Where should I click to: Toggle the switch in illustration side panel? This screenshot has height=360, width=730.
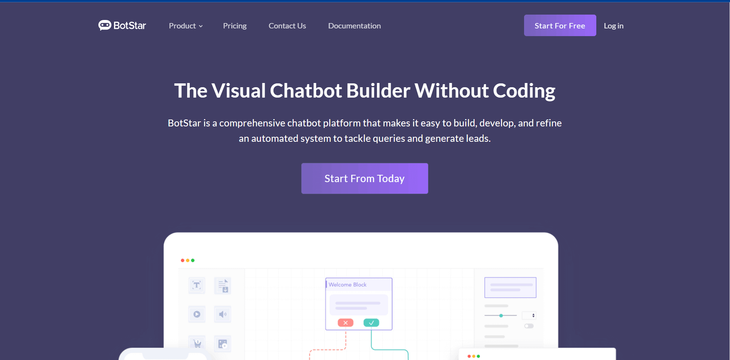point(529,326)
